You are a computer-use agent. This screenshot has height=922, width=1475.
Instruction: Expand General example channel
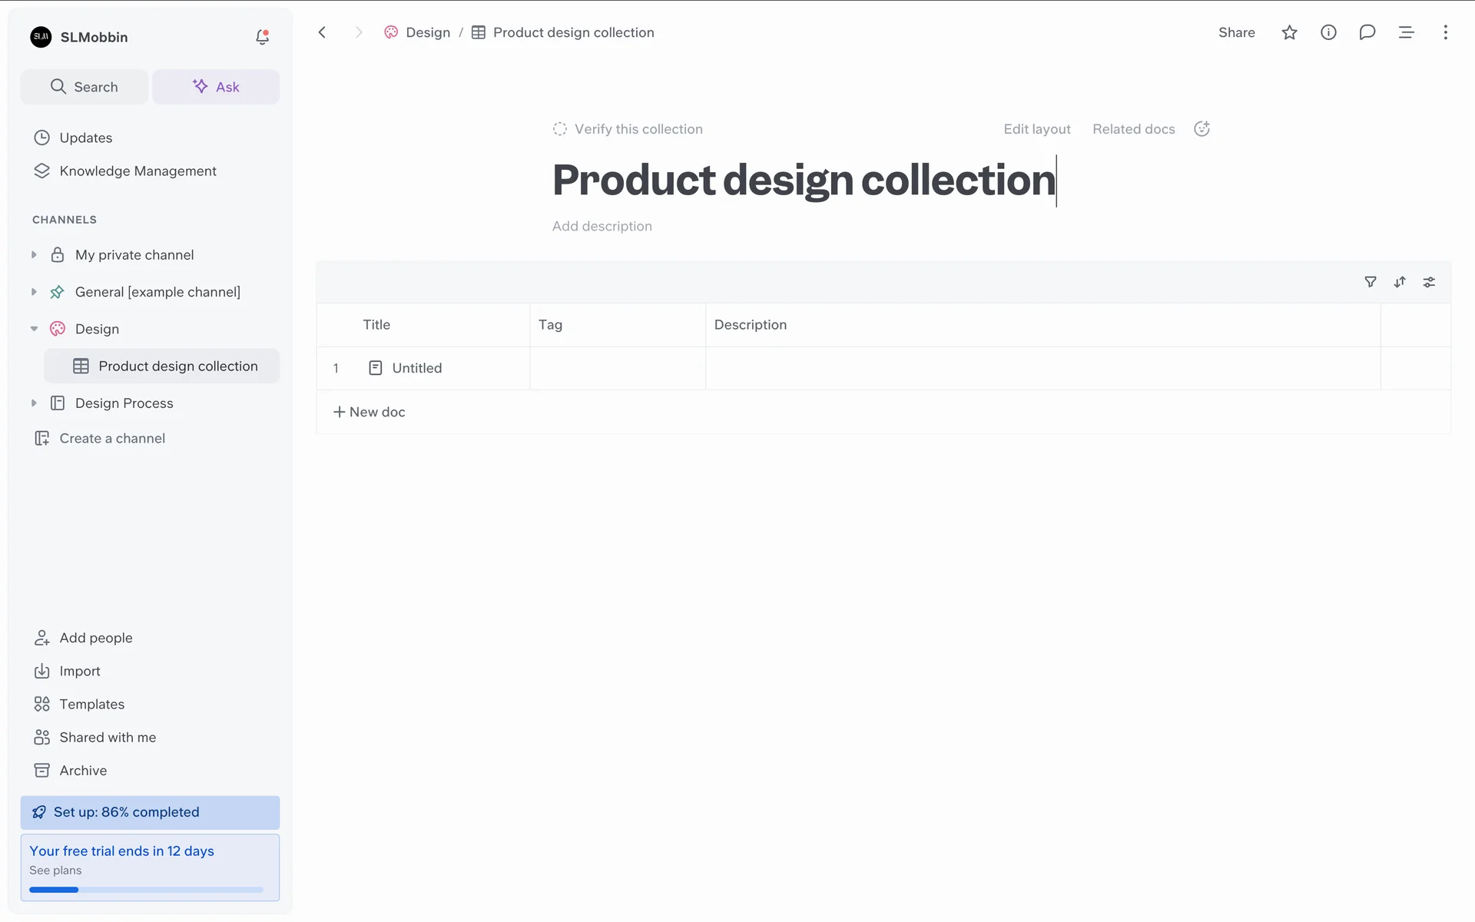(x=34, y=292)
